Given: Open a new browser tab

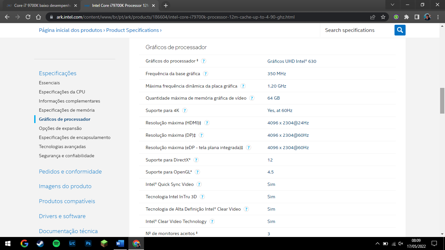Looking at the screenshot, I should (x=166, y=6).
